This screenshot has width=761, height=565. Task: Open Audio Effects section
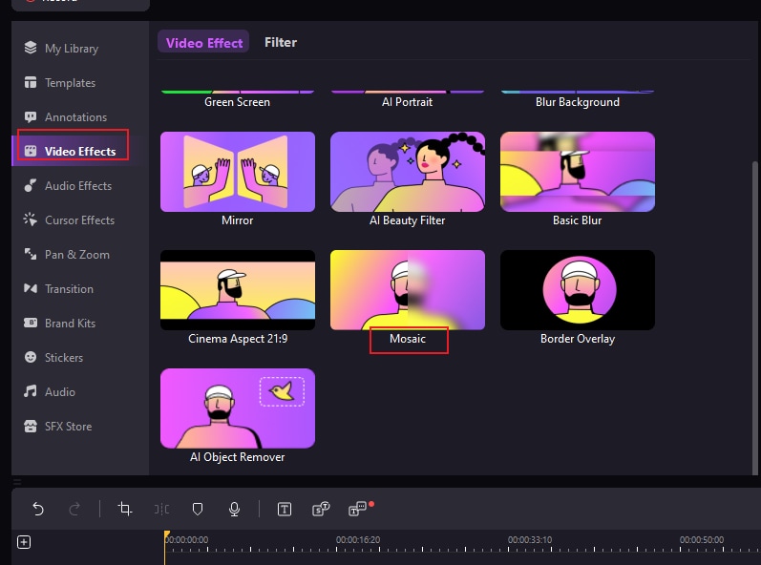coord(80,186)
